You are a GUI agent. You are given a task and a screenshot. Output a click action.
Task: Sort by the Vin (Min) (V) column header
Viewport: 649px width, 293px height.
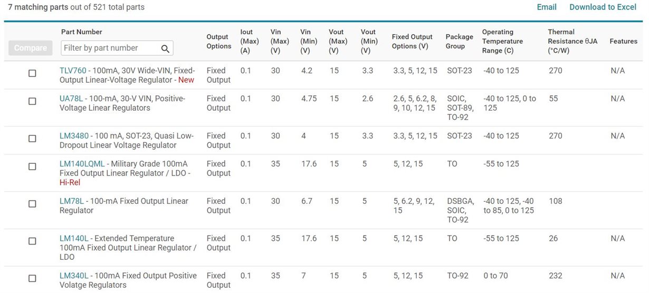pyautogui.click(x=309, y=42)
